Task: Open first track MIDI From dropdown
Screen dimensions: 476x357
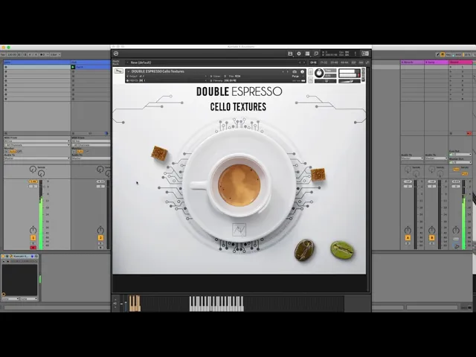Action: pos(36,141)
